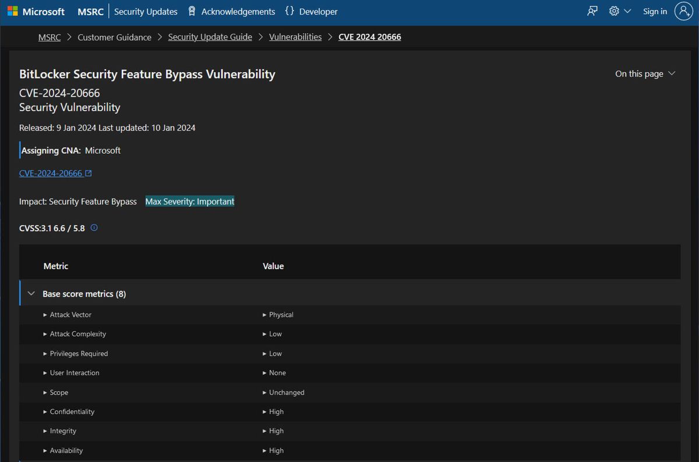This screenshot has width=699, height=462.
Task: Click the Vulnerabilities breadcrumb link
Action: (295, 36)
